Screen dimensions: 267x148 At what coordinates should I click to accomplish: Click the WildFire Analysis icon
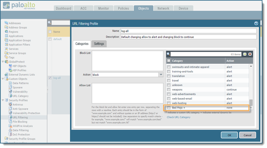pyautogui.click(x=10, y=126)
